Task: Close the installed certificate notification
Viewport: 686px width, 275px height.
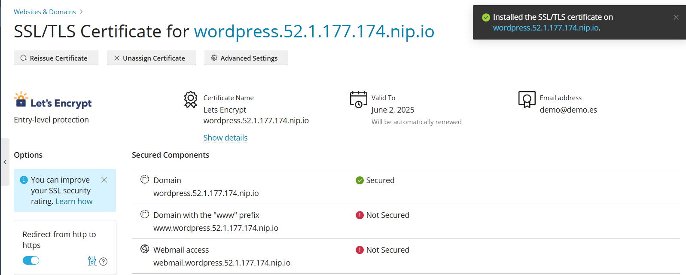Action: tap(676, 17)
